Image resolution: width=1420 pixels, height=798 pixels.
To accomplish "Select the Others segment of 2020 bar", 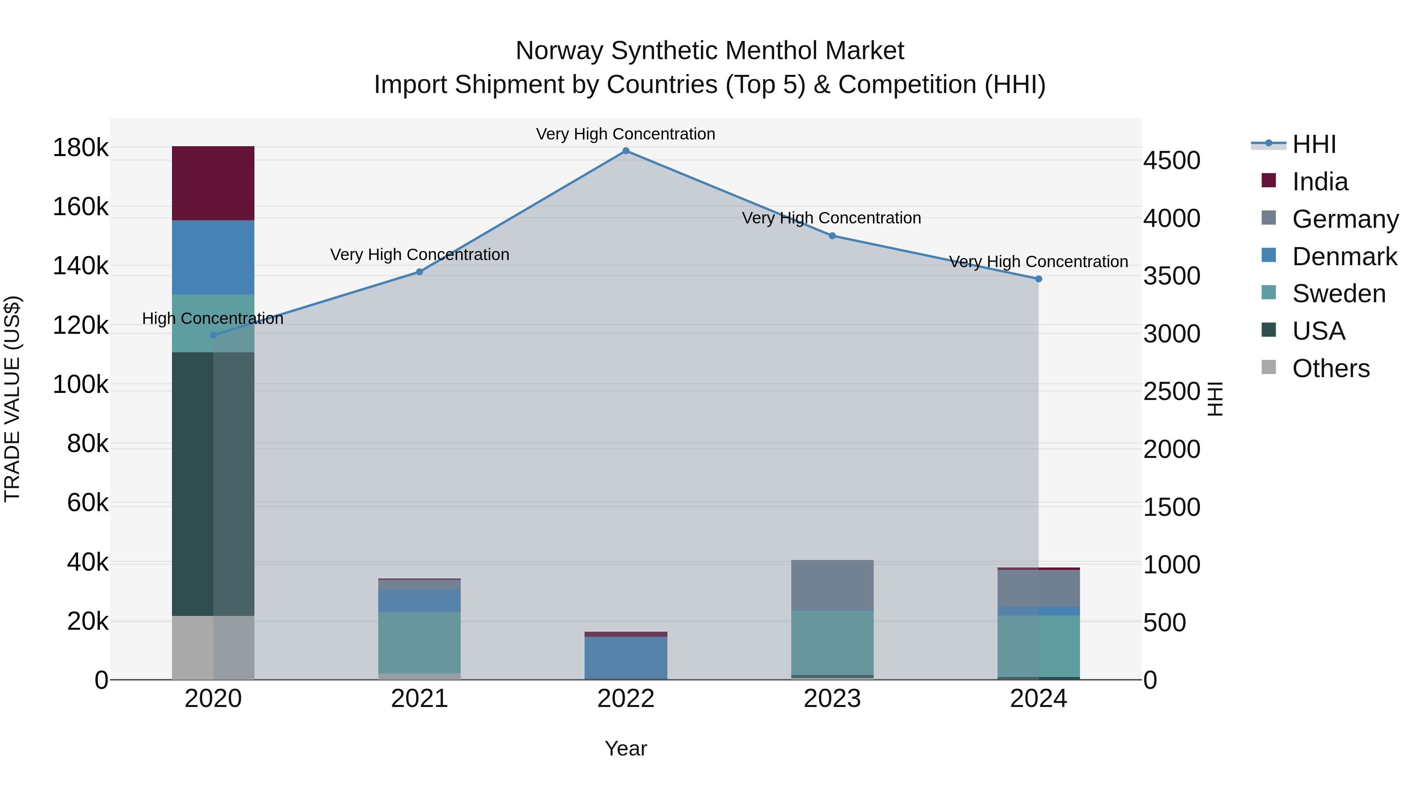I will (213, 647).
